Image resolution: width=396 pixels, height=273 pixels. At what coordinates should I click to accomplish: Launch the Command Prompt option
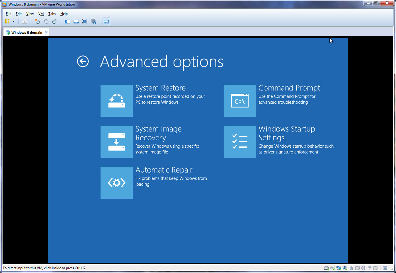pos(240,101)
